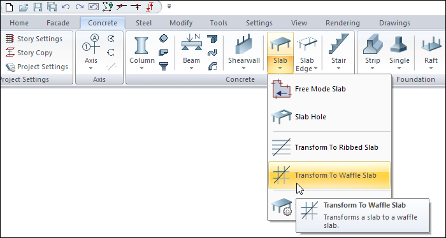Expand the Shearwall dropdown arrow
Screen dimensions: 446x238
[x=244, y=68]
